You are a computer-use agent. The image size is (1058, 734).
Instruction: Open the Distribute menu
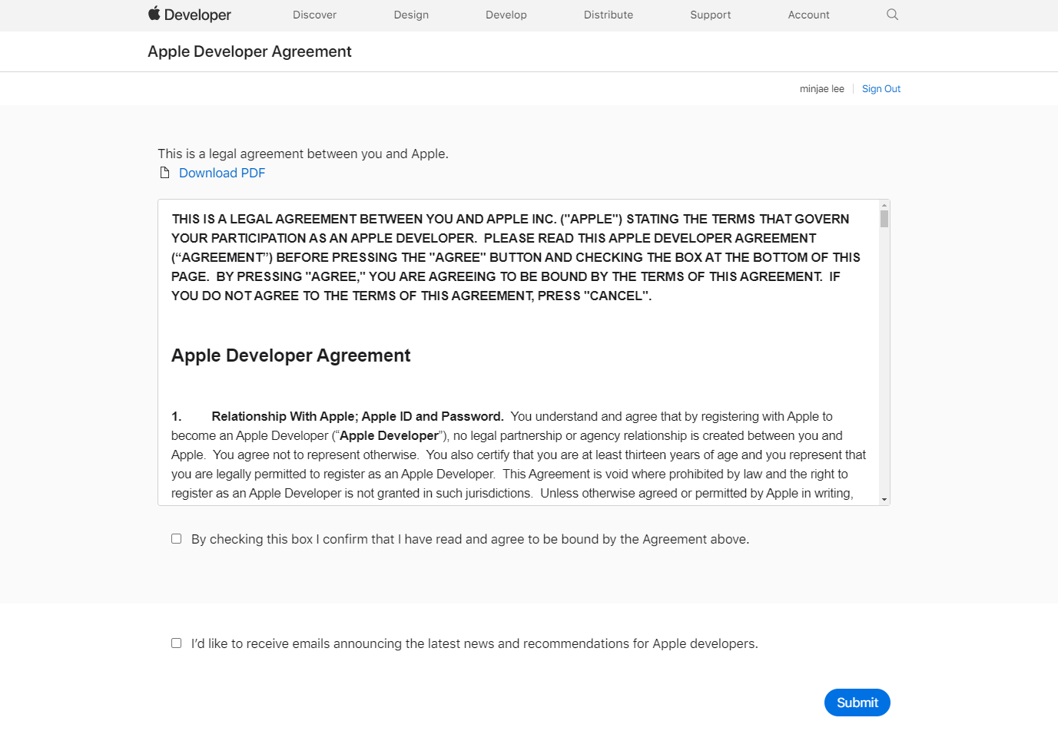609,15
